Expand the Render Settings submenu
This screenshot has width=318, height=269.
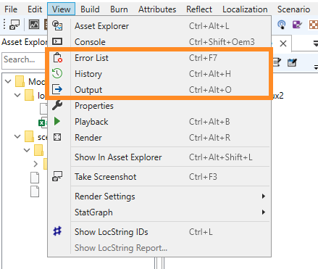click(159, 196)
